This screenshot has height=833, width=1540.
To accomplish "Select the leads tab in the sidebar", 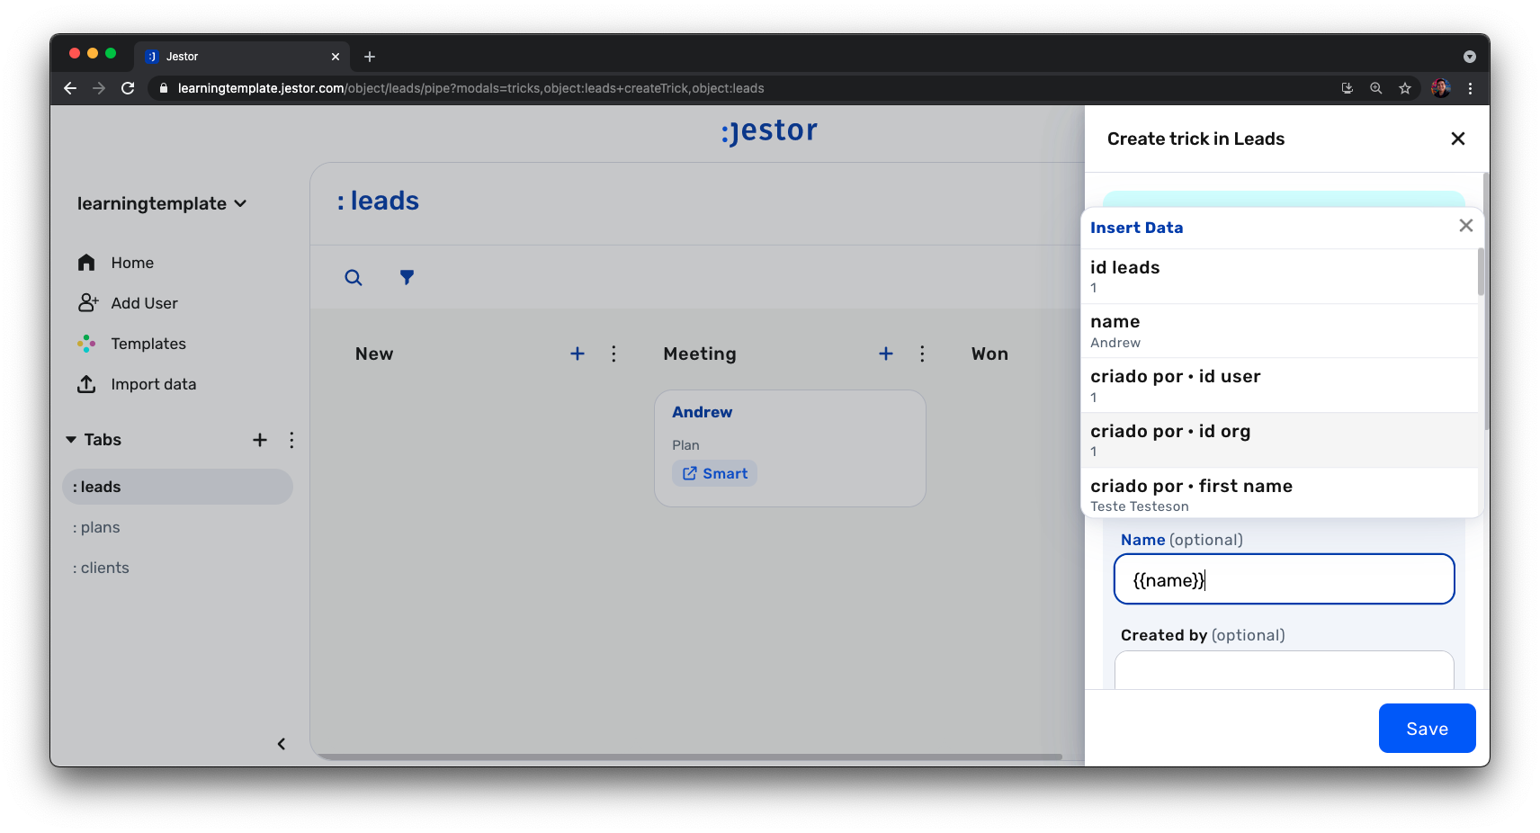I will coord(177,487).
